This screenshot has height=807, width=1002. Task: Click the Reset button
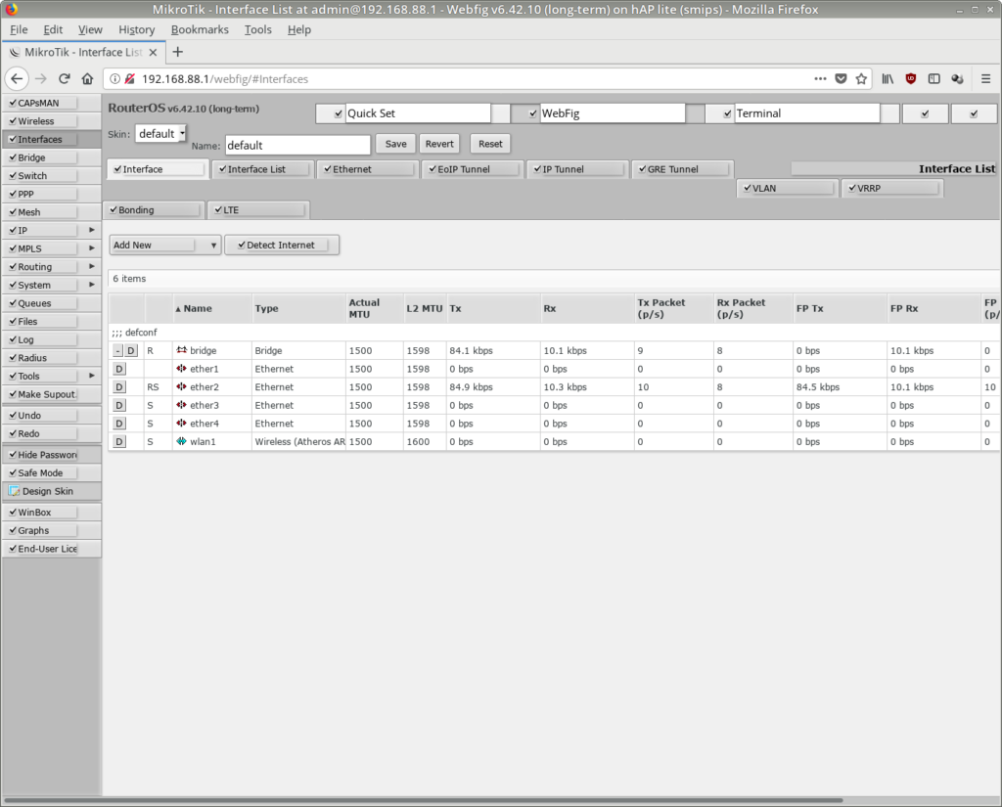click(490, 144)
